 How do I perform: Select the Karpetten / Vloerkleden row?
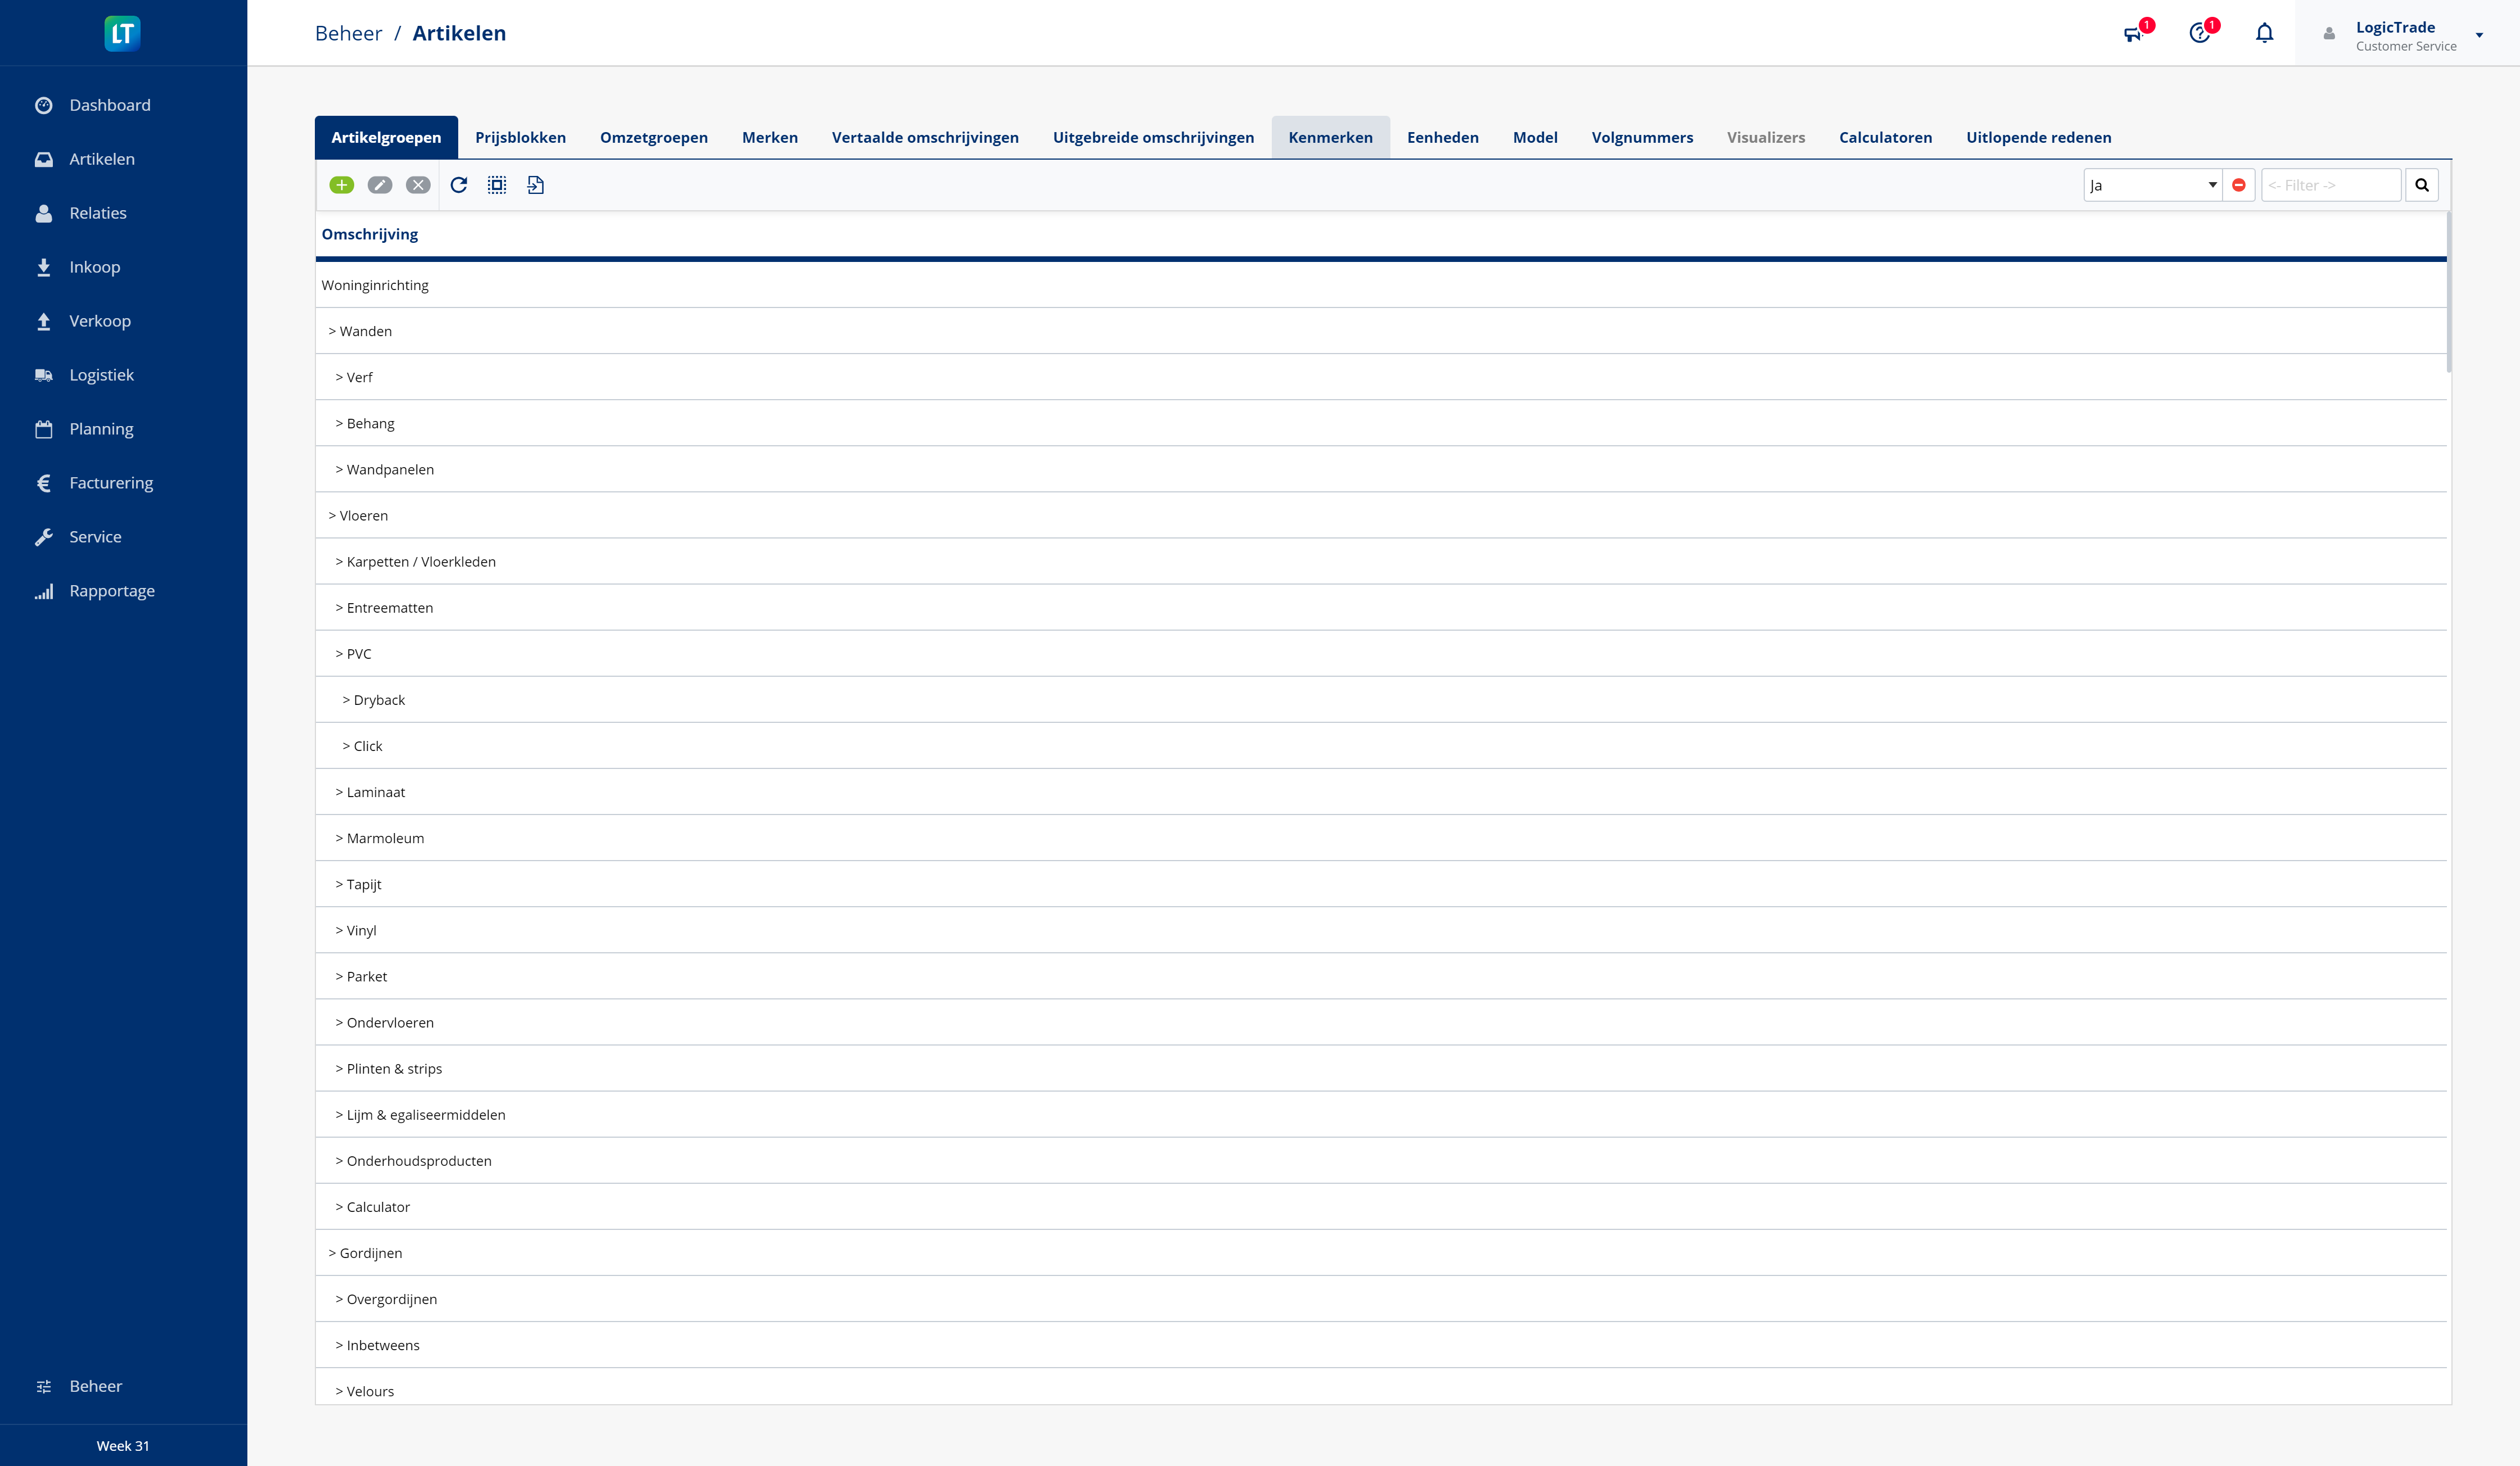(1381, 561)
